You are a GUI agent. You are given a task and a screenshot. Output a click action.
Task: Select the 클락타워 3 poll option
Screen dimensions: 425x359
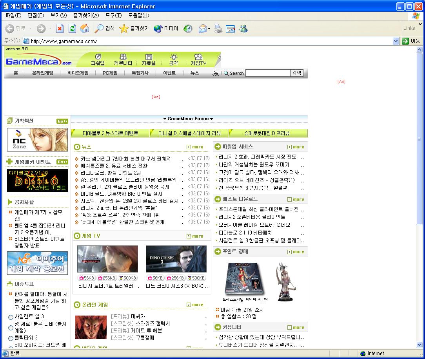11,338
